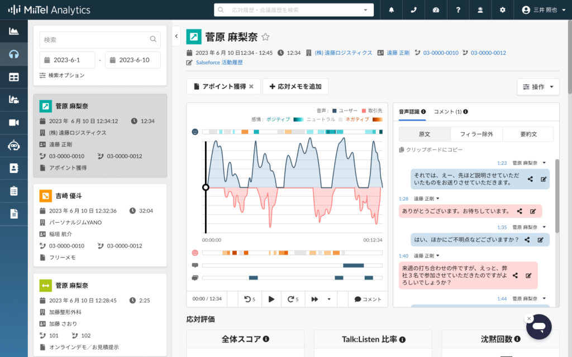Star 菅原 麻梨奈 call as favorite
Screen dimensions: 572x357
tap(265, 37)
